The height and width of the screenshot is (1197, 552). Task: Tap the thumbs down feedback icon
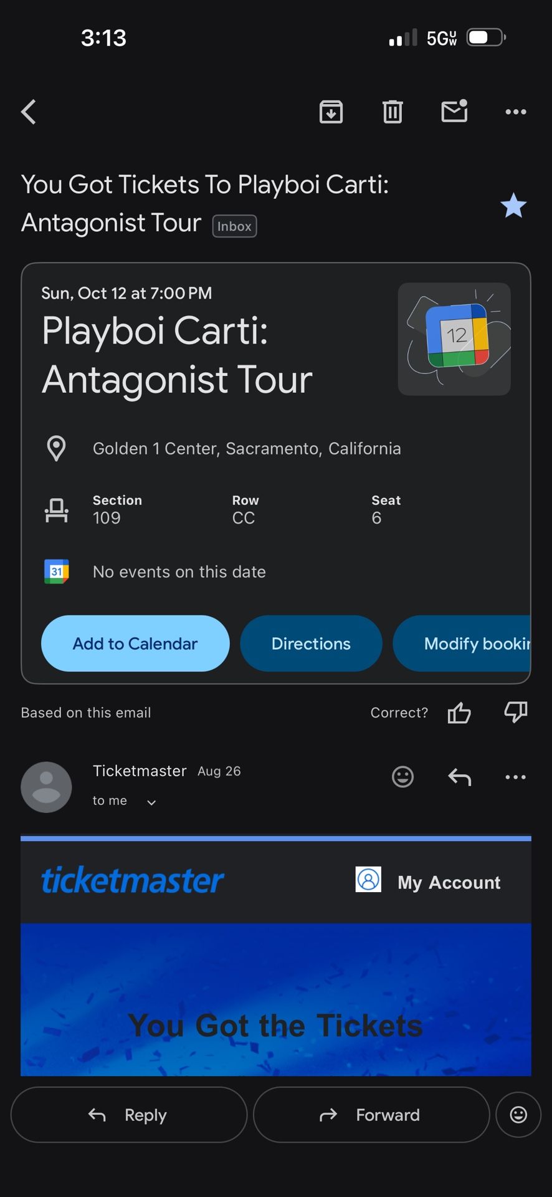(x=516, y=713)
